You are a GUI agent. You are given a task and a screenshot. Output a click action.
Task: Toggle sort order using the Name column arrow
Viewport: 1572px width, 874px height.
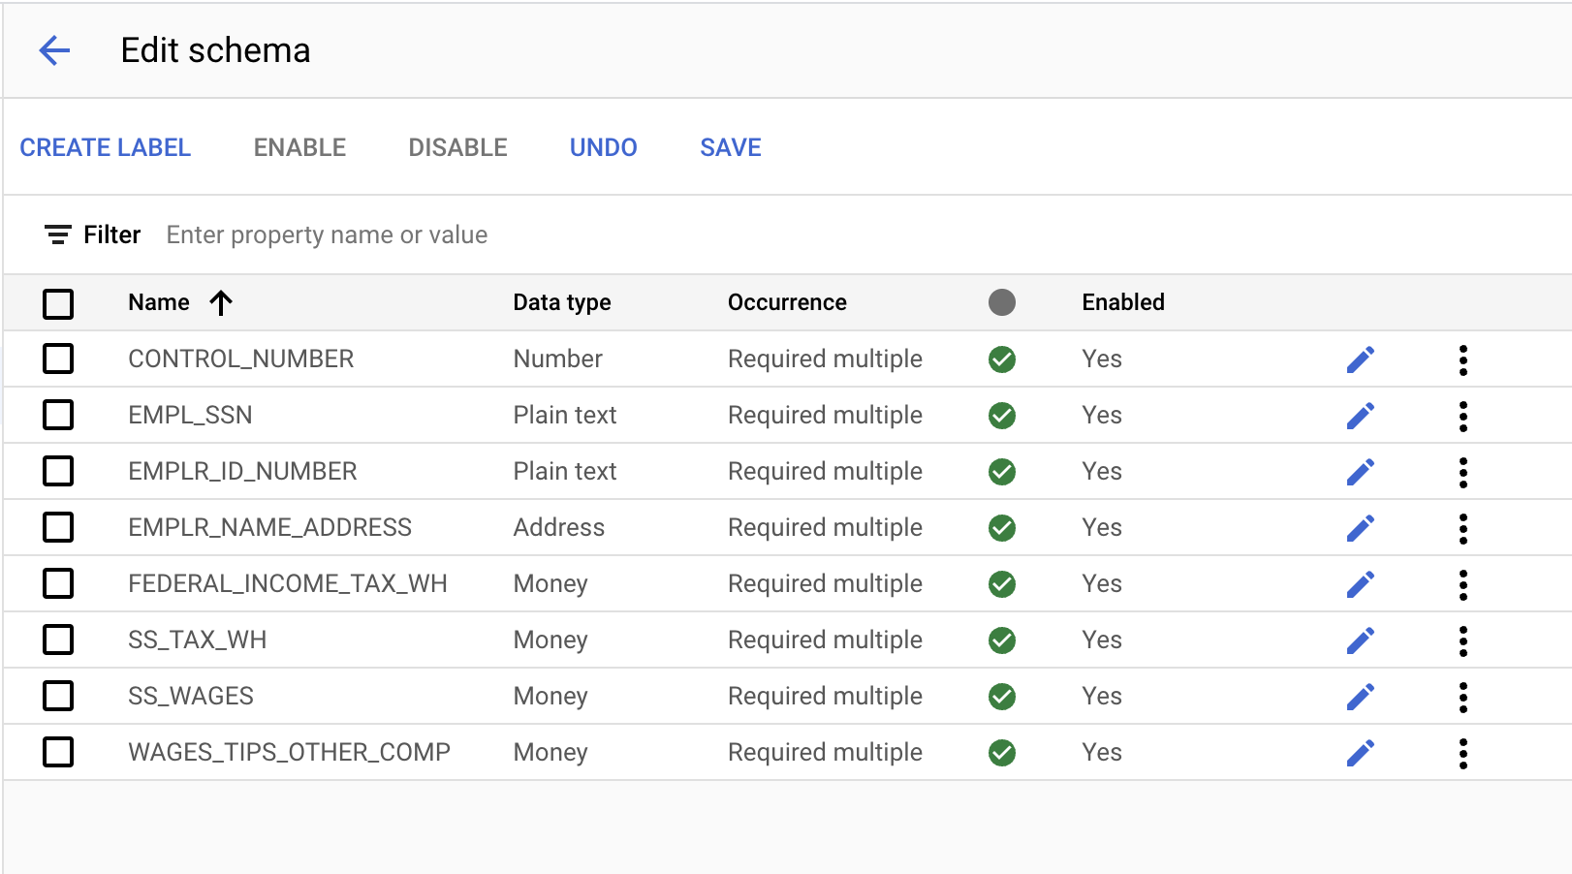coord(221,302)
